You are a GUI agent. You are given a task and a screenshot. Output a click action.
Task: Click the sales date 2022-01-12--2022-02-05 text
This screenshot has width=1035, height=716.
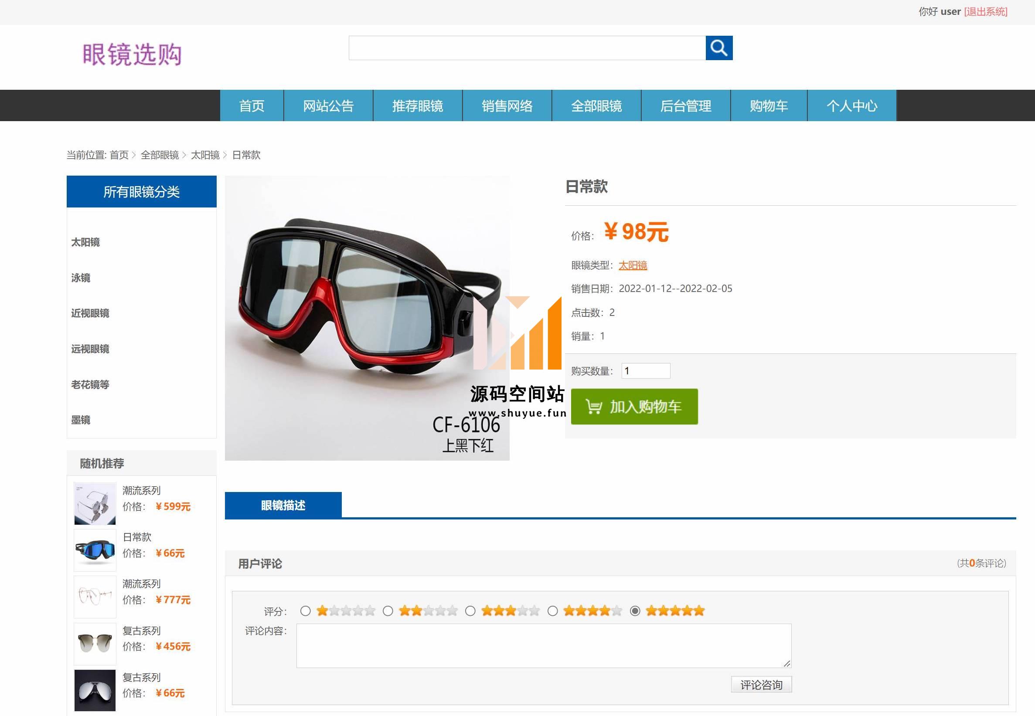675,288
